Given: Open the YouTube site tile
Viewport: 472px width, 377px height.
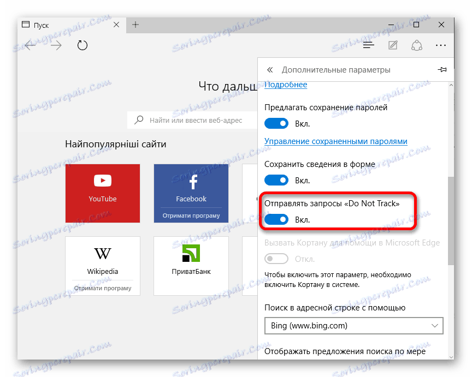Looking at the screenshot, I should click(102, 193).
